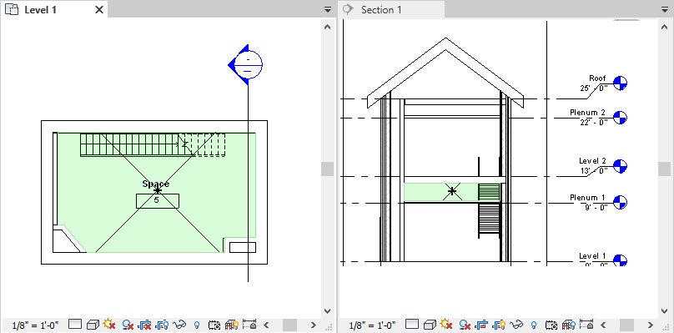Select the stair run in the floor plan
Image resolution: width=674 pixels, height=333 pixels.
click(x=153, y=144)
